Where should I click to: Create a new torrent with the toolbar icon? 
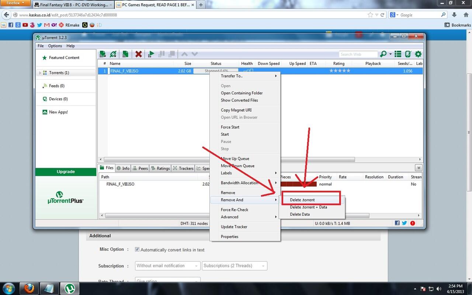[125, 54]
